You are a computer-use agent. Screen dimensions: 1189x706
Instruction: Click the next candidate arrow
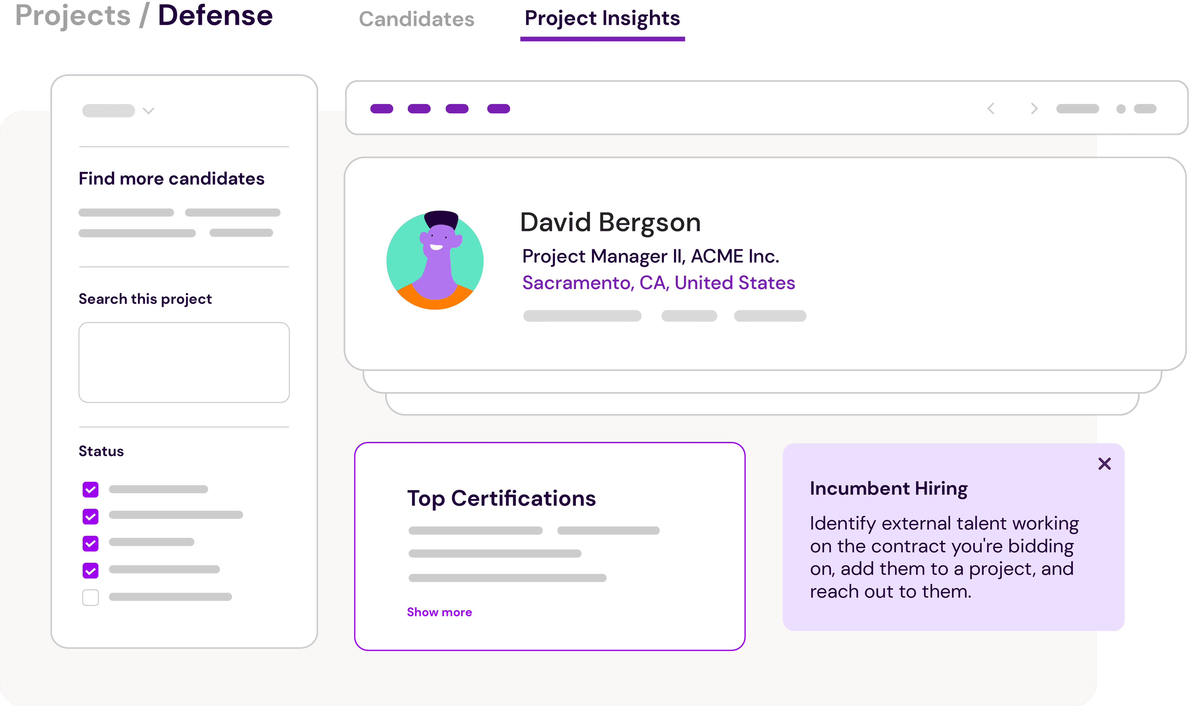point(1034,109)
